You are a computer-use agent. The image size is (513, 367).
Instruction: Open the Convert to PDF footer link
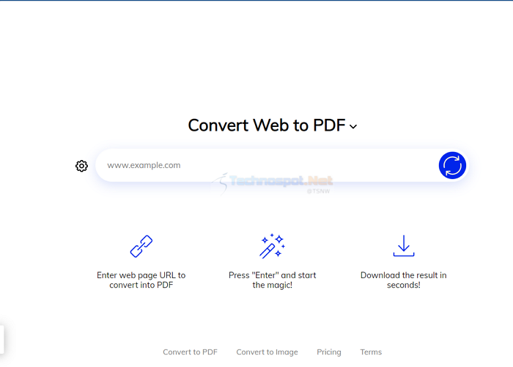(x=190, y=352)
